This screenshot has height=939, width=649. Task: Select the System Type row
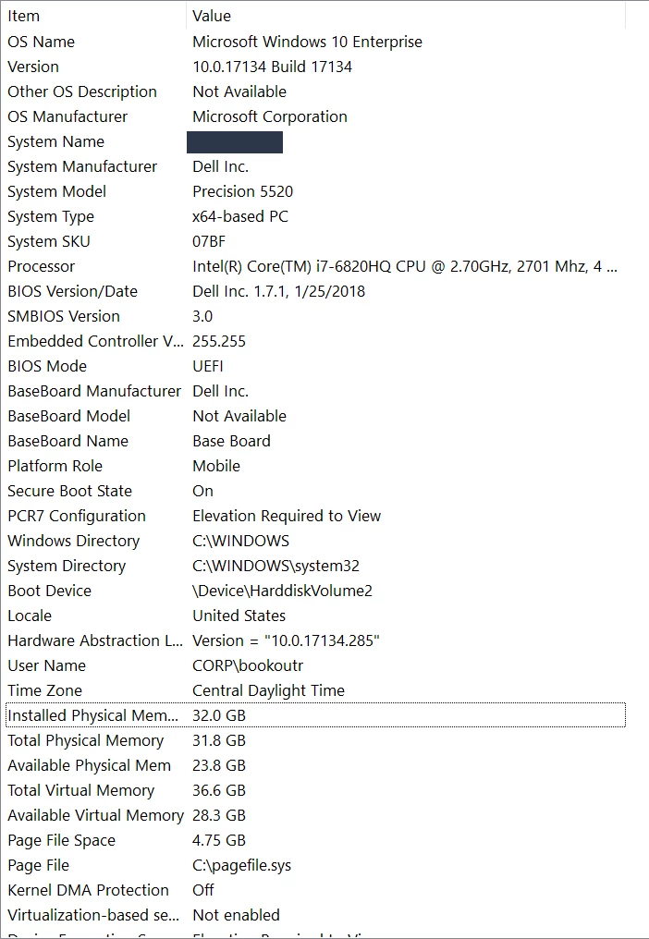(x=316, y=217)
